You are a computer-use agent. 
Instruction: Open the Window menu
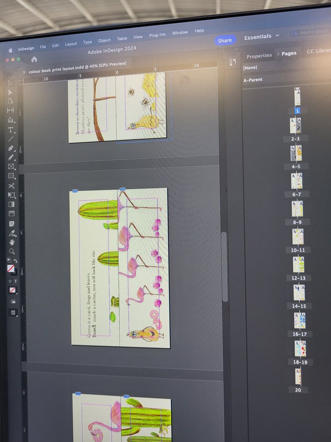point(180,33)
